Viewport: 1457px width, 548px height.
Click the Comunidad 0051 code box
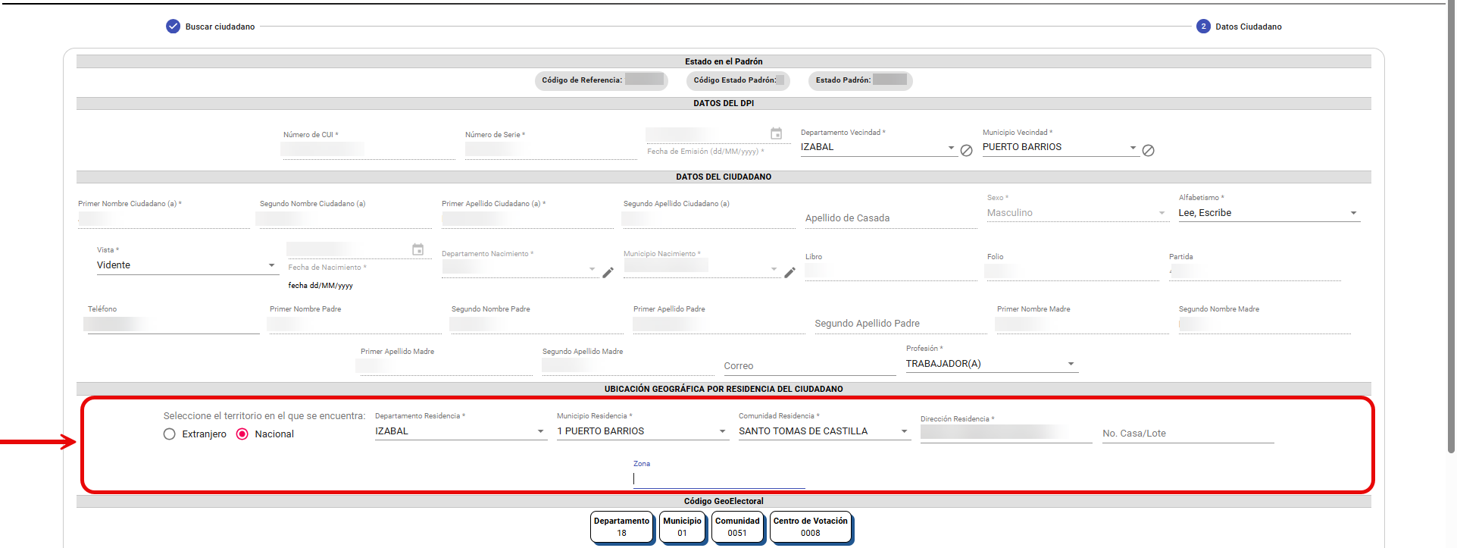click(x=736, y=527)
